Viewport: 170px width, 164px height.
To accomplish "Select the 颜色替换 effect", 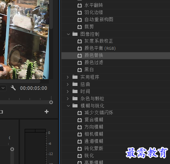I will tap(94, 56).
